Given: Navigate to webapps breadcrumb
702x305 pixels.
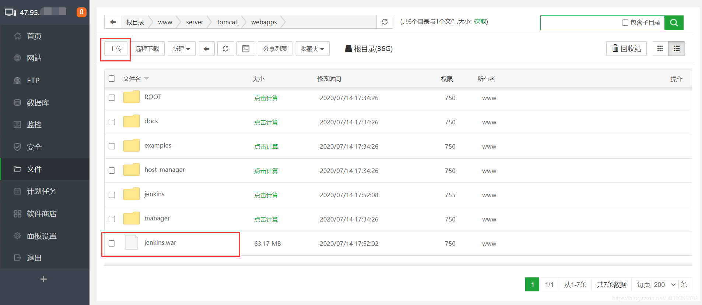Looking at the screenshot, I should 264,22.
